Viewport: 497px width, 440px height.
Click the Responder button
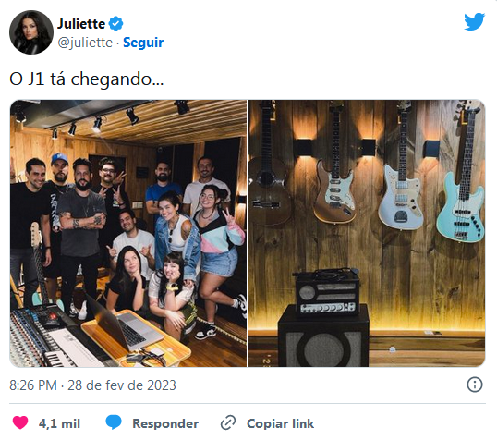(165, 423)
